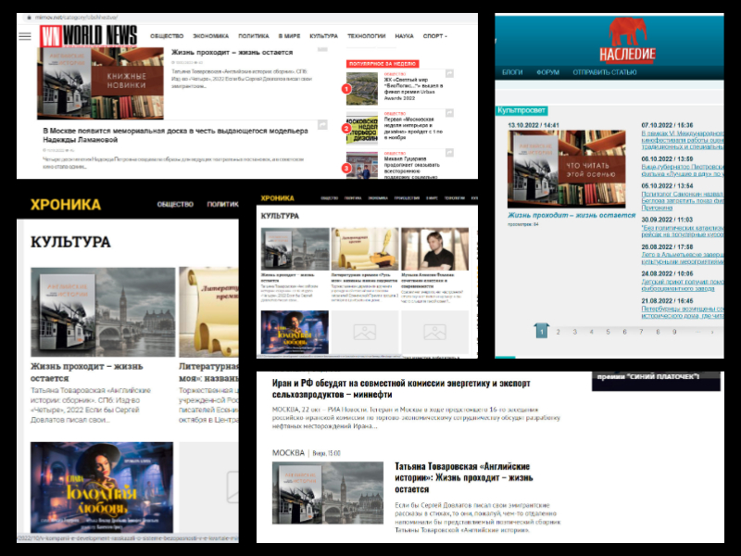Click the Хроника logo on the larger page
This screenshot has height=556, width=741.
click(66, 205)
